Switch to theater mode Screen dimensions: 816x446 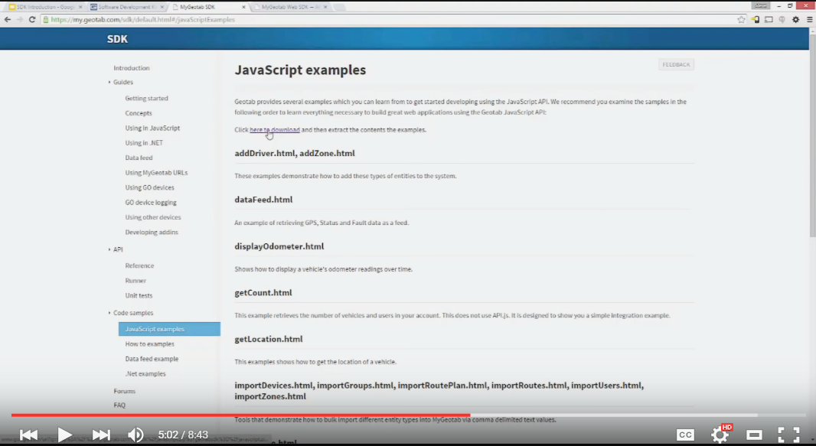pos(755,435)
